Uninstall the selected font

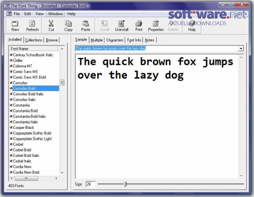pos(122,26)
